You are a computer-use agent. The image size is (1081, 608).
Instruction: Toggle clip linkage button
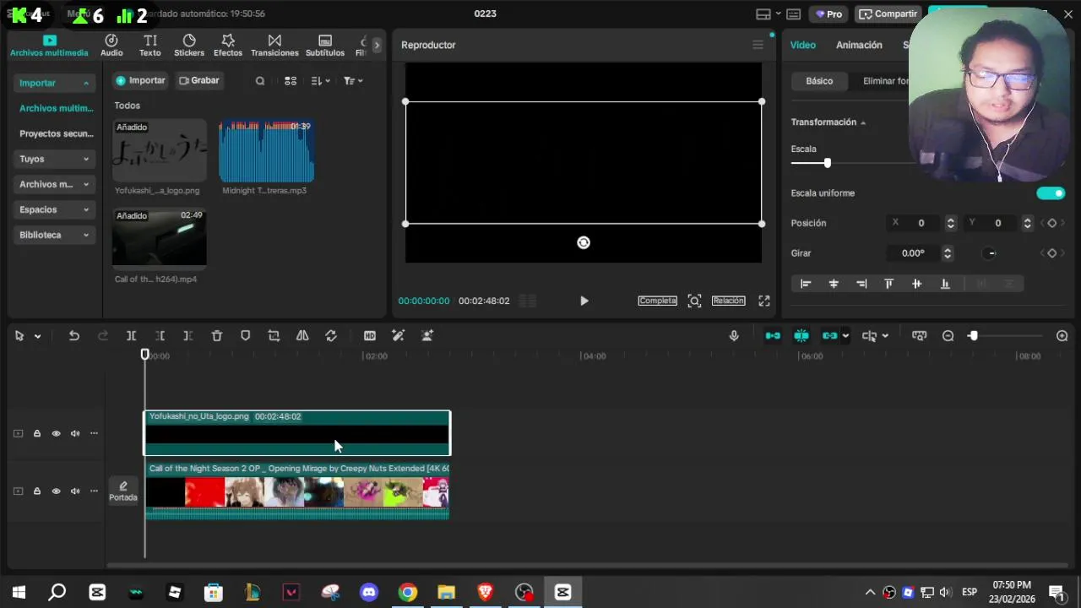point(829,336)
